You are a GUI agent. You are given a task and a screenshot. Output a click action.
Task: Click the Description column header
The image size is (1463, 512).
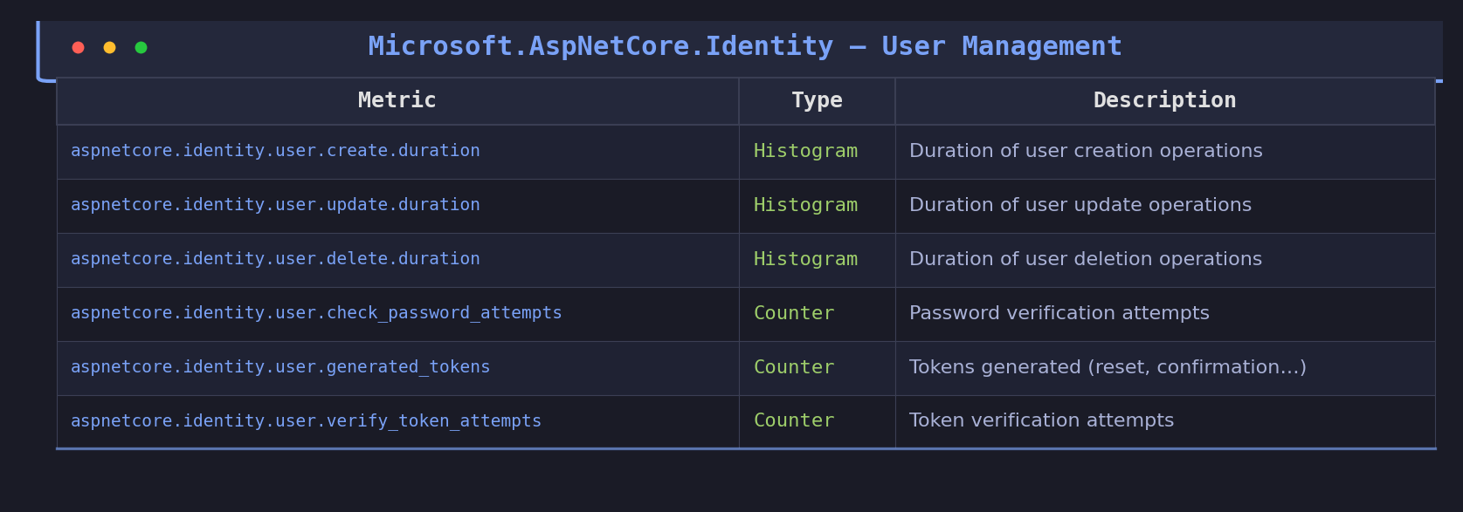click(1164, 101)
